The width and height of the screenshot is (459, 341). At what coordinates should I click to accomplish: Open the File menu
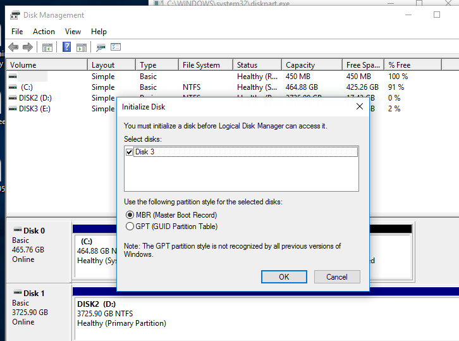click(x=17, y=32)
